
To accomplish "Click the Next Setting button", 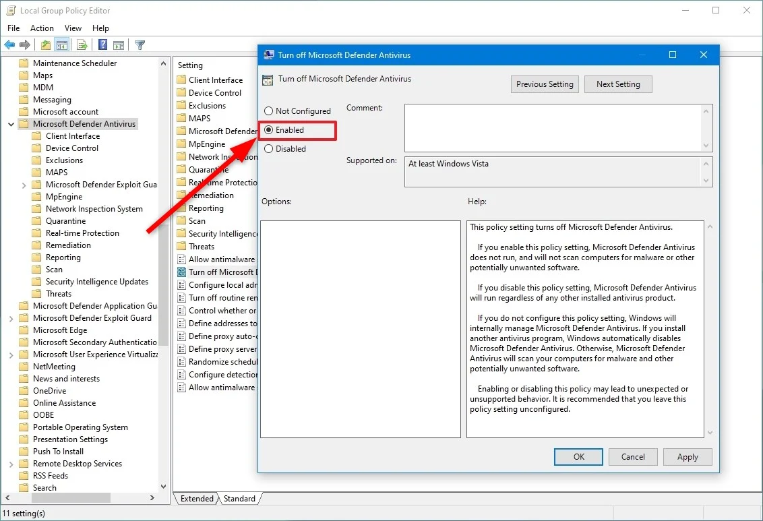I will (x=618, y=84).
